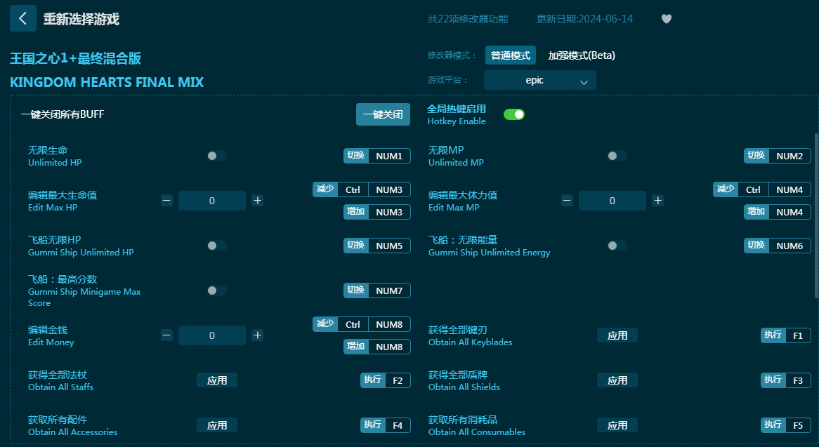Click Ctrl NUM8 decrease hotkey for Money

[x=362, y=324]
